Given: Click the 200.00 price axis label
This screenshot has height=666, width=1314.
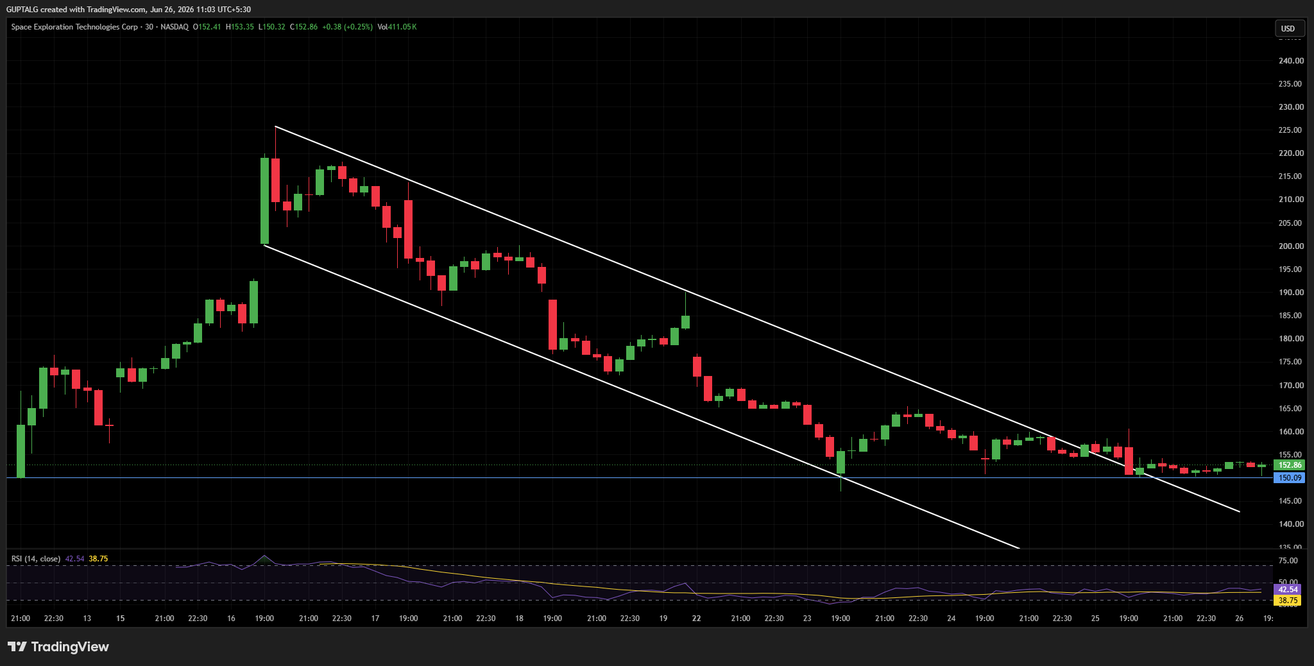Looking at the screenshot, I should 1291,246.
